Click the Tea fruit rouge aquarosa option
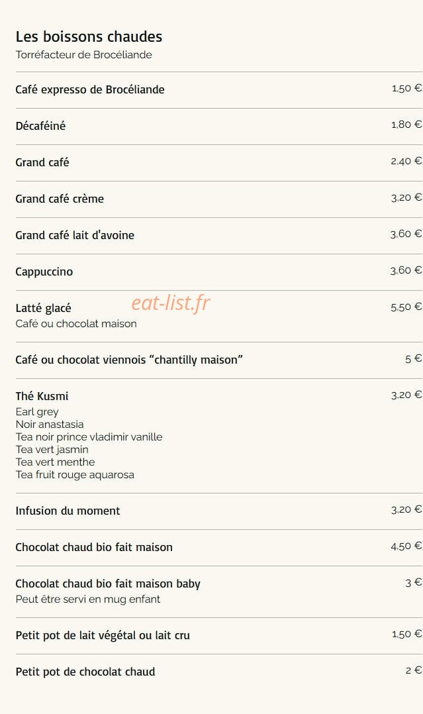This screenshot has height=714, width=423. pos(75,474)
